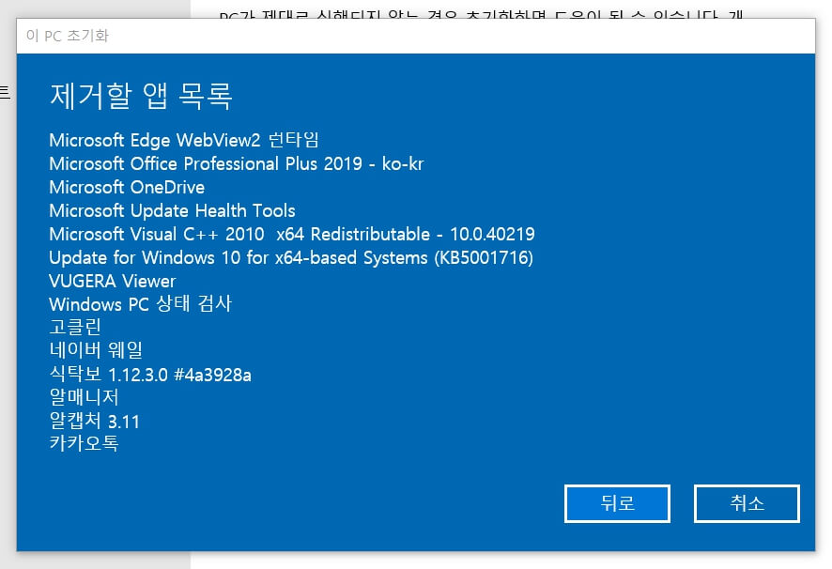Click the 취소 (Cancel) button
This screenshot has width=832, height=569.
pos(747,503)
